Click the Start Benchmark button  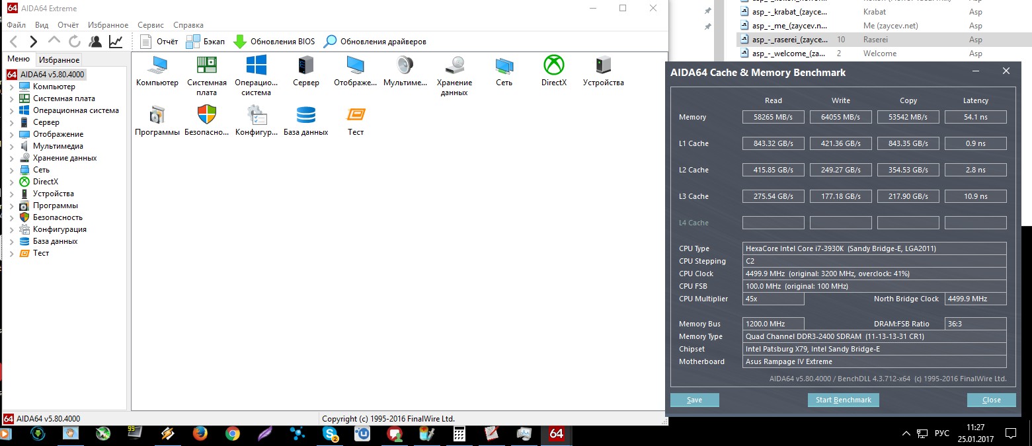point(843,400)
